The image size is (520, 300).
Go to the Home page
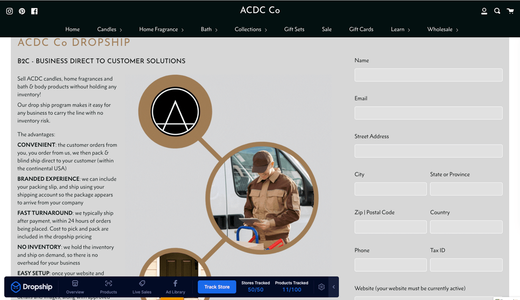(72, 29)
